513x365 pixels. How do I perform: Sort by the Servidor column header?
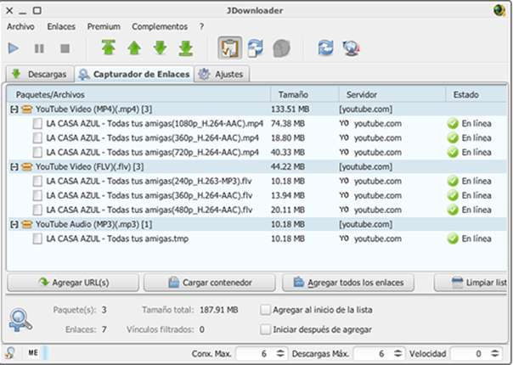tap(392, 95)
